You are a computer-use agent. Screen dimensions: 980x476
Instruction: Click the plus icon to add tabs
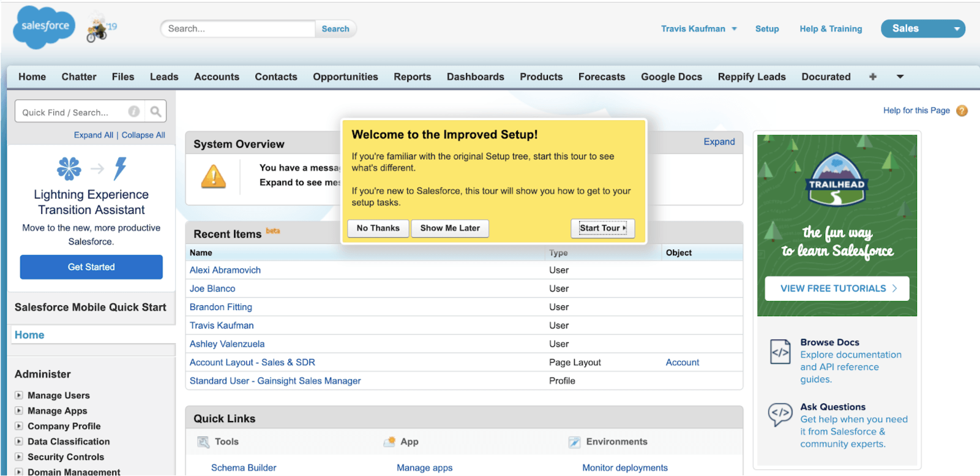[872, 77]
